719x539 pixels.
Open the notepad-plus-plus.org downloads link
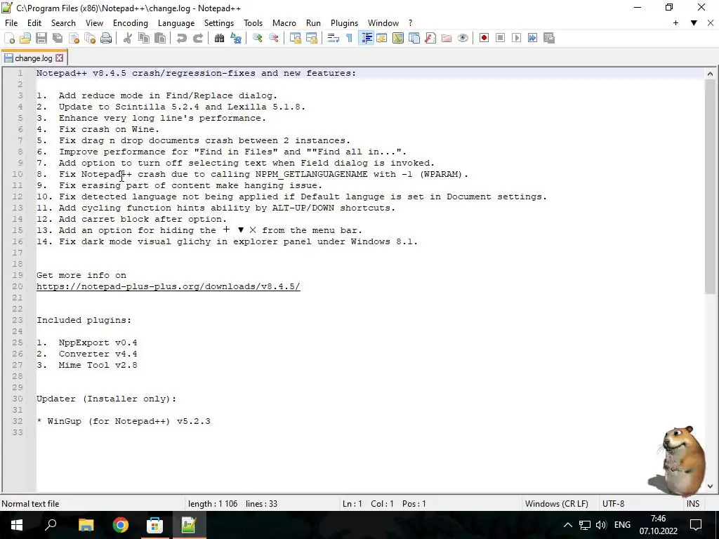tap(169, 286)
